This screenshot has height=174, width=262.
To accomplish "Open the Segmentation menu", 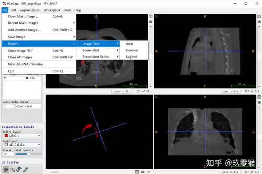I will 30,10.
